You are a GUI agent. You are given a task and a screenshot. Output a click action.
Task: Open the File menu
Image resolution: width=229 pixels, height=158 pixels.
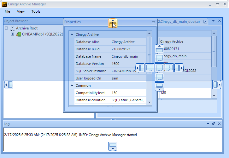[x=7, y=11]
